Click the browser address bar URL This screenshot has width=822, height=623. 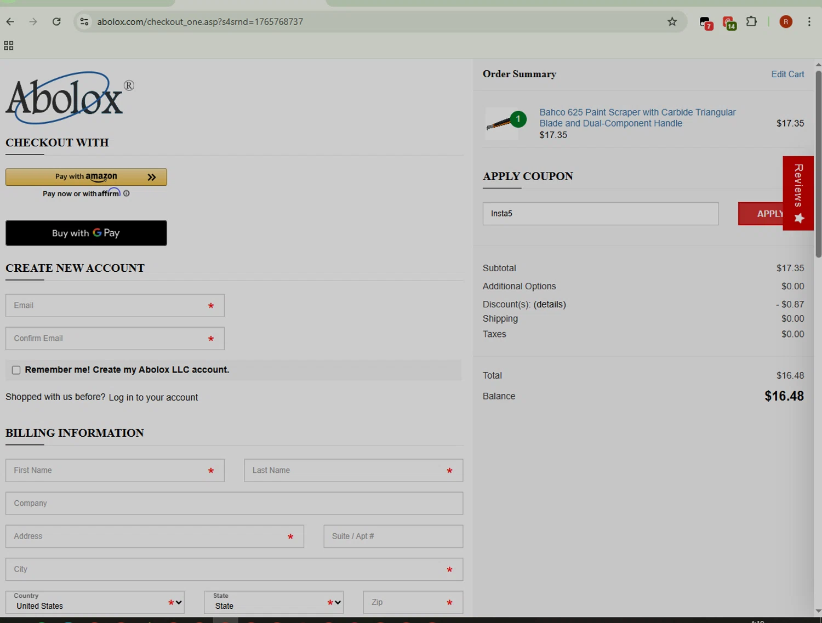[x=200, y=22]
